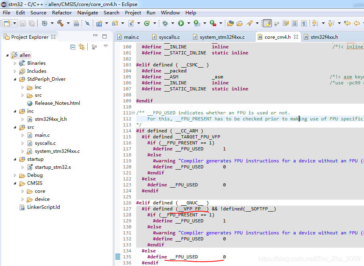Select Release_Notes.html in Project Explorer

coord(57,103)
